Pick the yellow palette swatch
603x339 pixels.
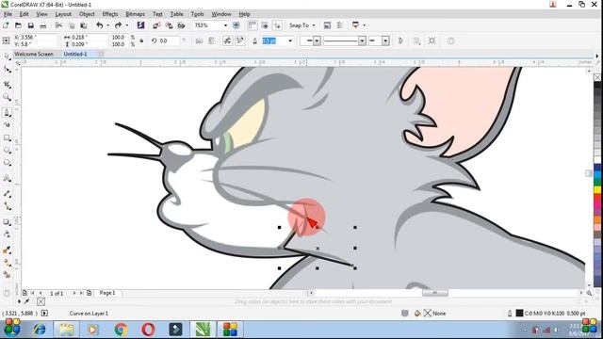(x=597, y=190)
